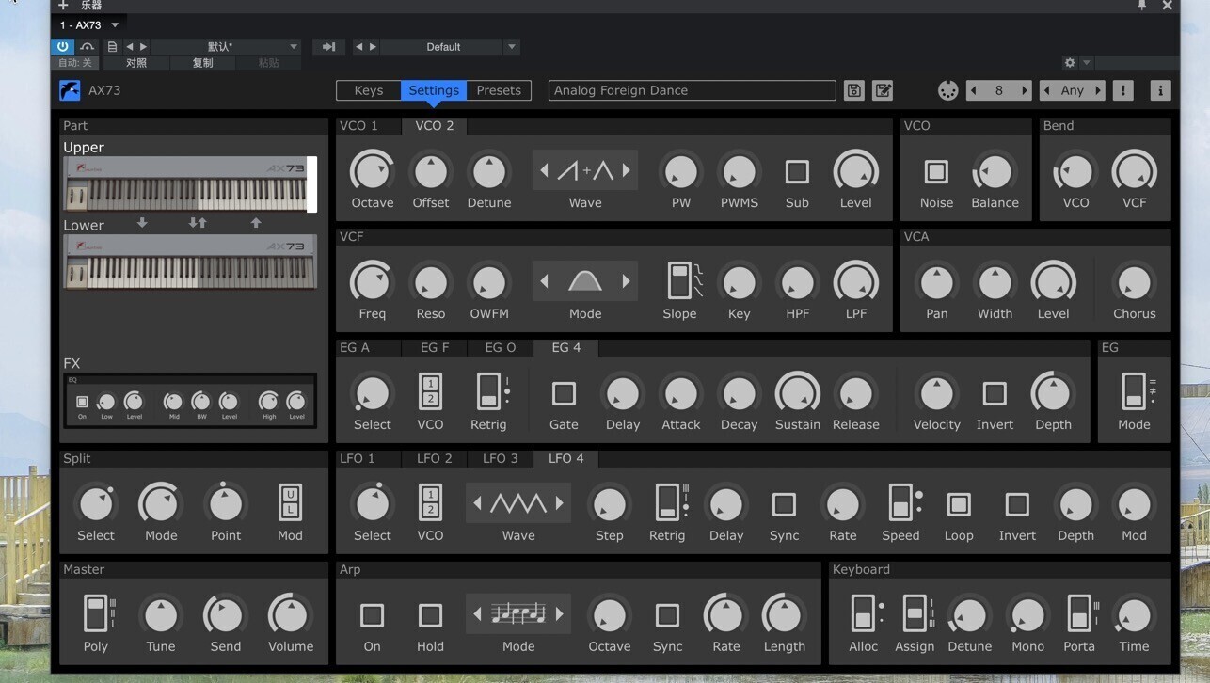The image size is (1210, 683).
Task: Toggle Arp Sync
Action: point(667,615)
